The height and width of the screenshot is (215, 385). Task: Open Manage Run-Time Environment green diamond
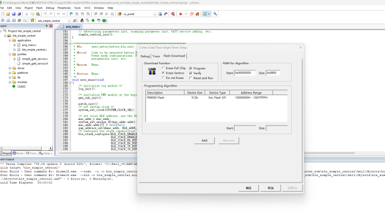click(x=93, y=21)
